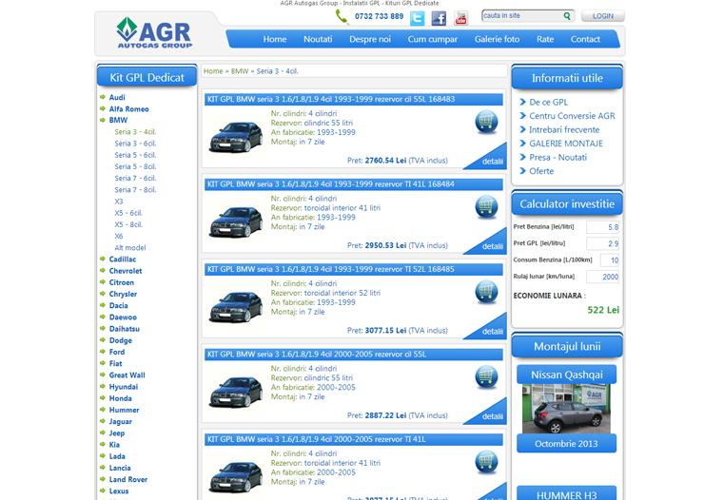
Task: Open the Cum cumpar menu item
Action: (432, 39)
